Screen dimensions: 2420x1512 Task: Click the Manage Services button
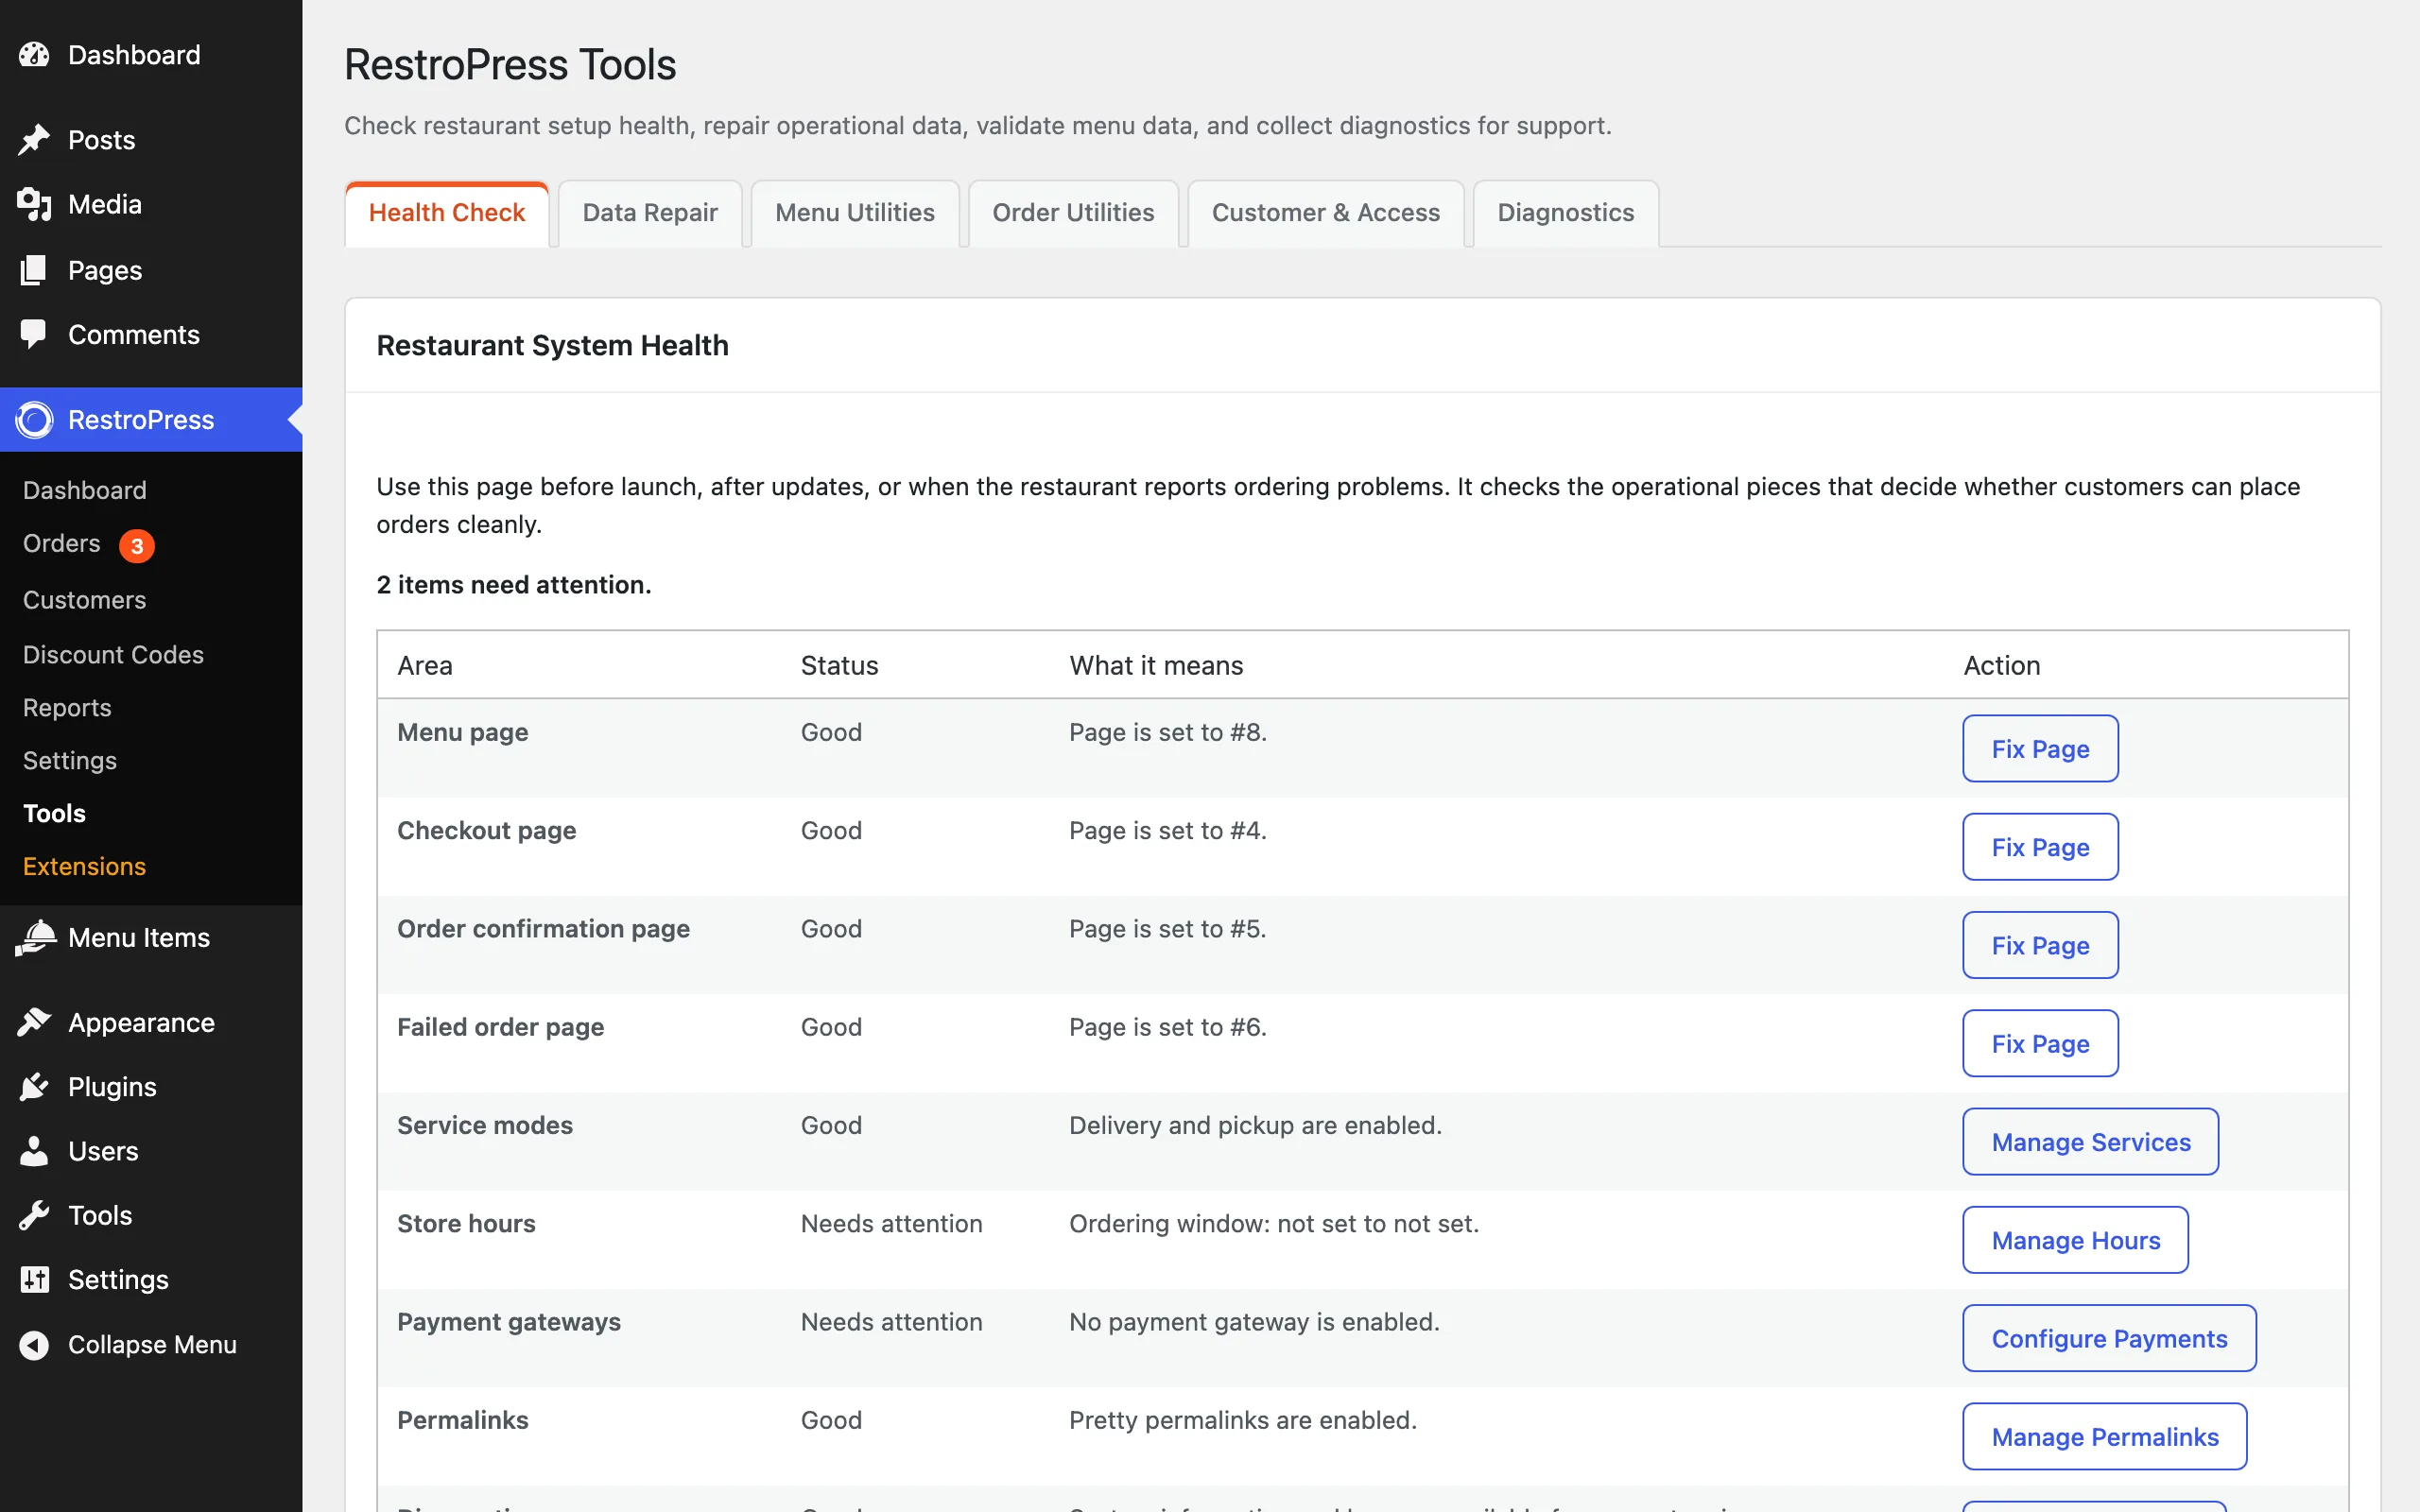click(2090, 1141)
